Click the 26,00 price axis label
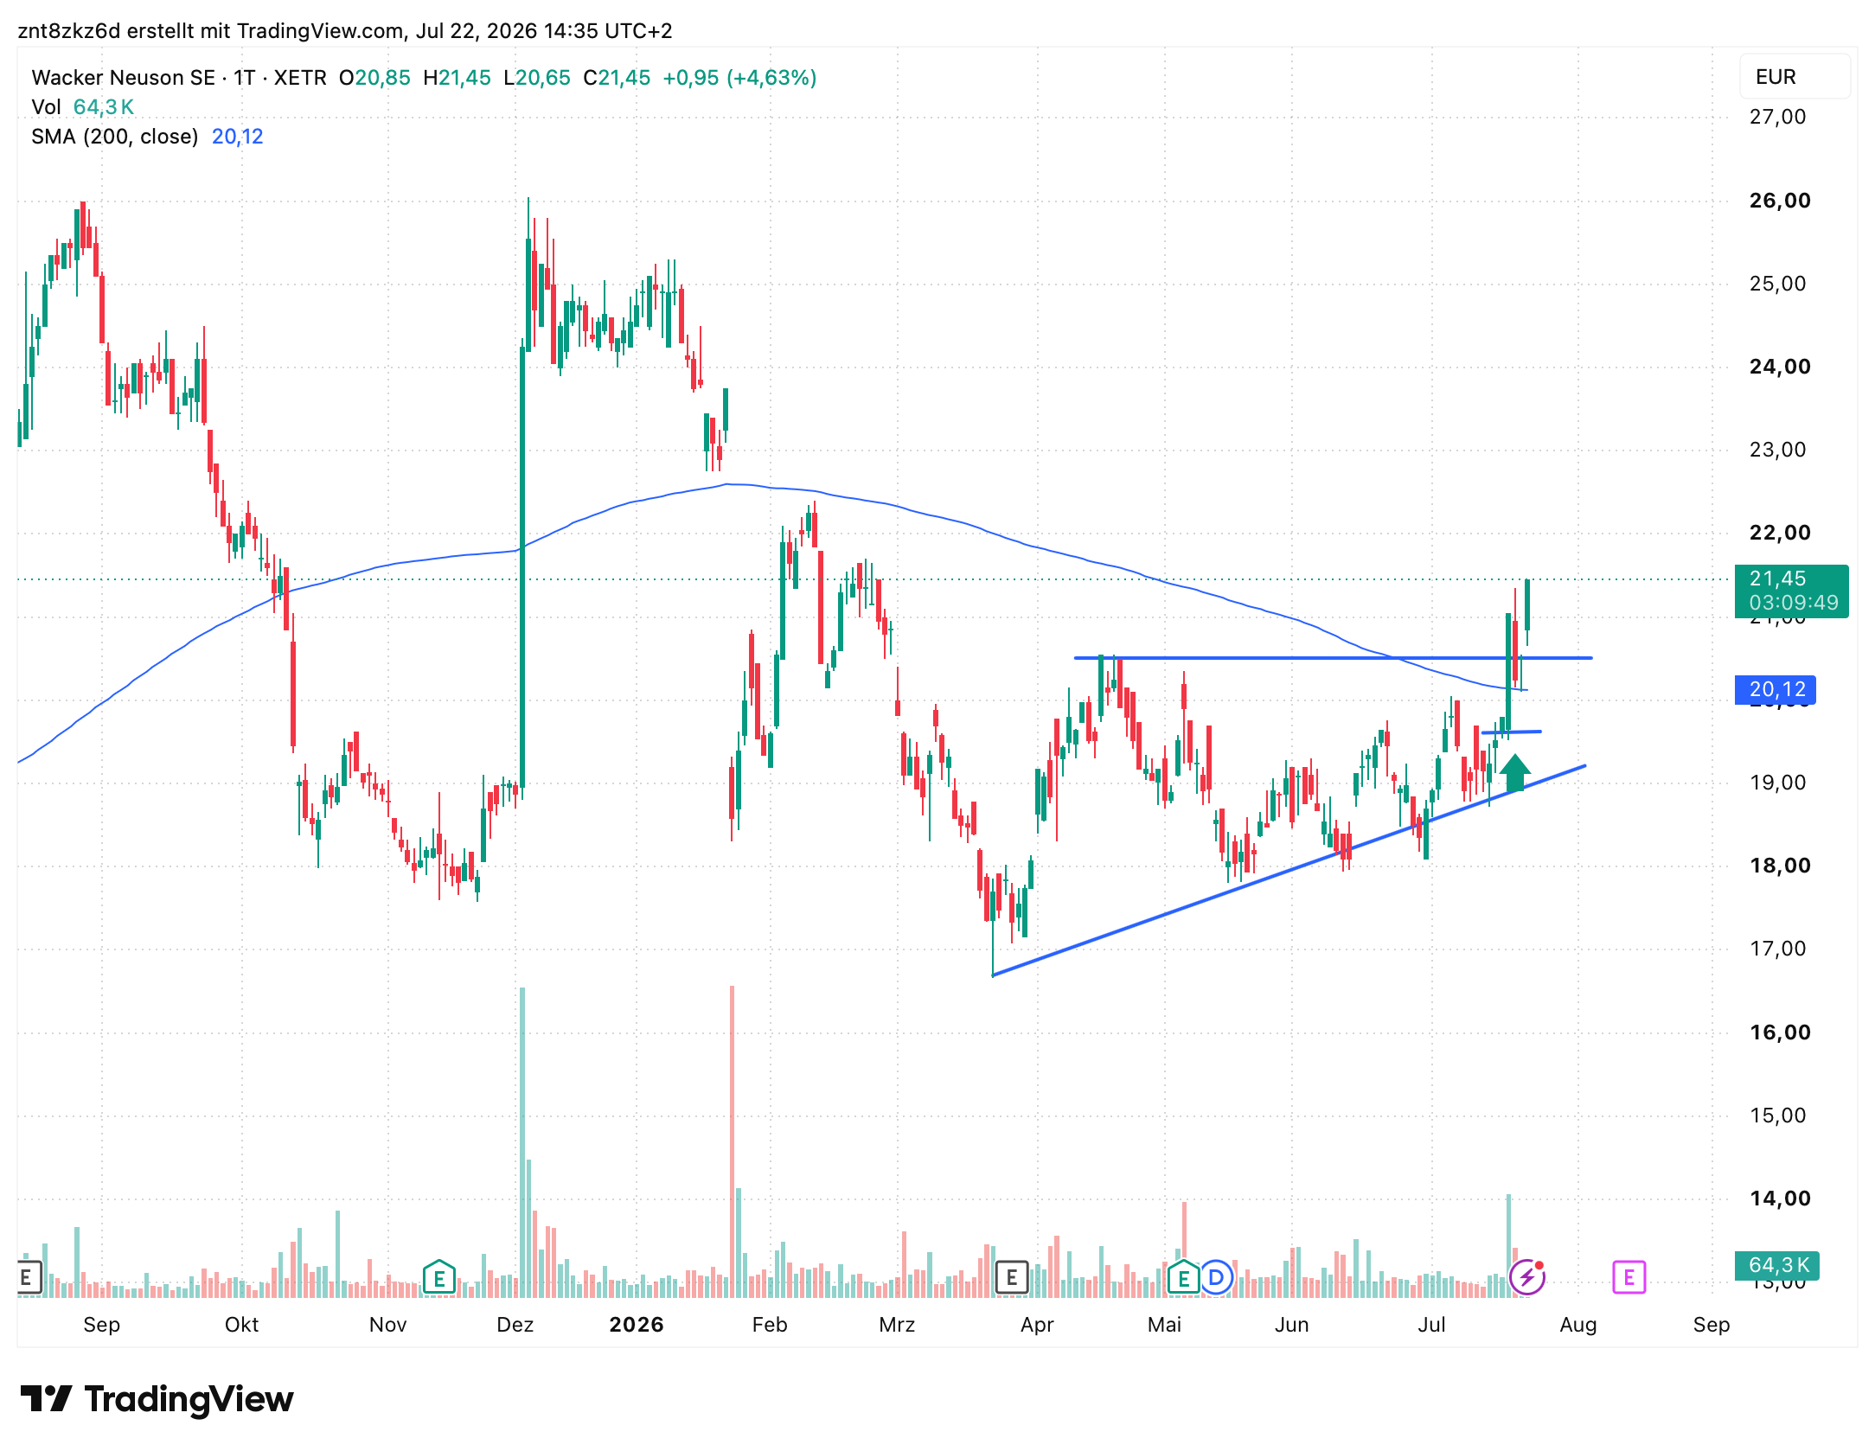Screen dimensions: 1875x1451 (1779, 201)
